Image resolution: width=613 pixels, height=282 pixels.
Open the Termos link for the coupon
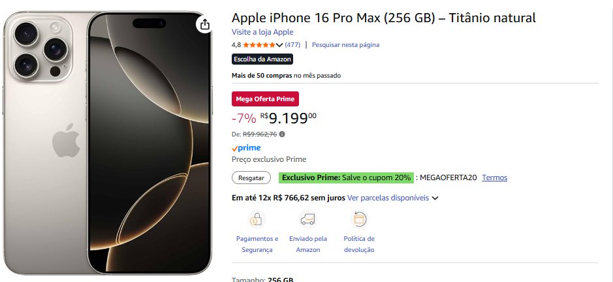click(494, 178)
